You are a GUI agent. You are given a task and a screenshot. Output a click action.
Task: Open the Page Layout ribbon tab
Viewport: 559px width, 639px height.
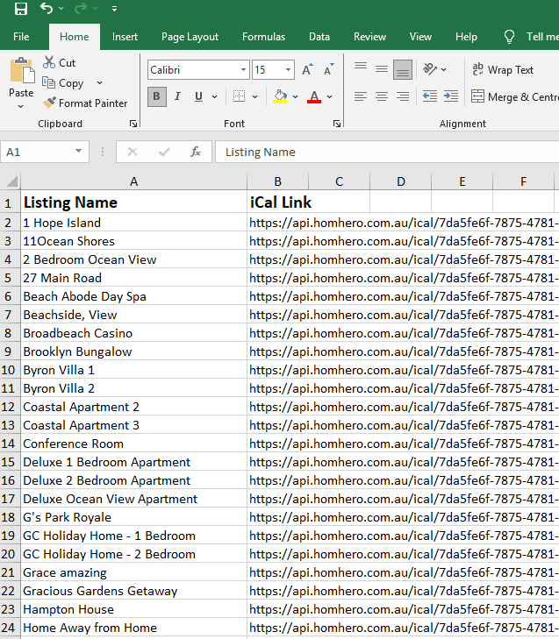(190, 37)
